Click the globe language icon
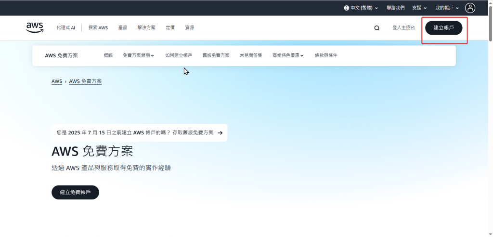Screen dimensions: 493x237 tap(347, 8)
